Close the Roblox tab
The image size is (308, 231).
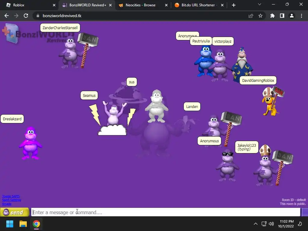54,5
